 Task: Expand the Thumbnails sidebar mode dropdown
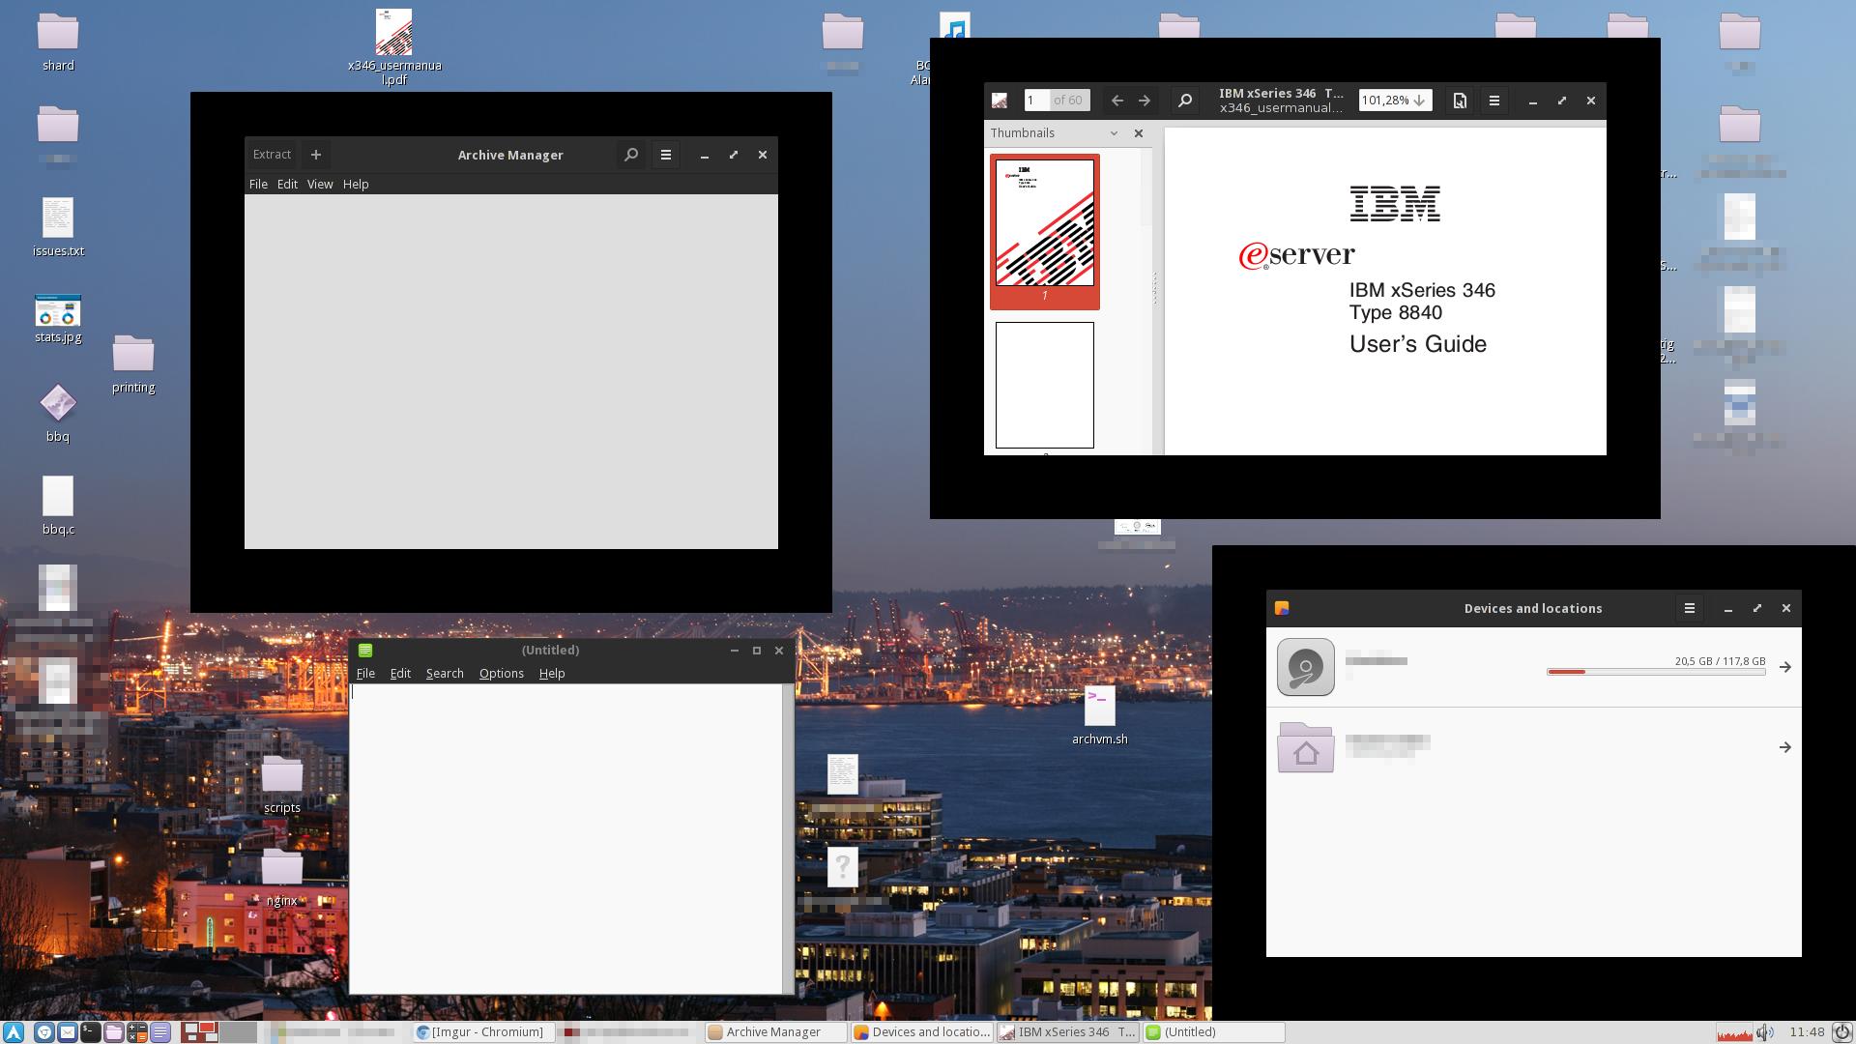coord(1114,133)
